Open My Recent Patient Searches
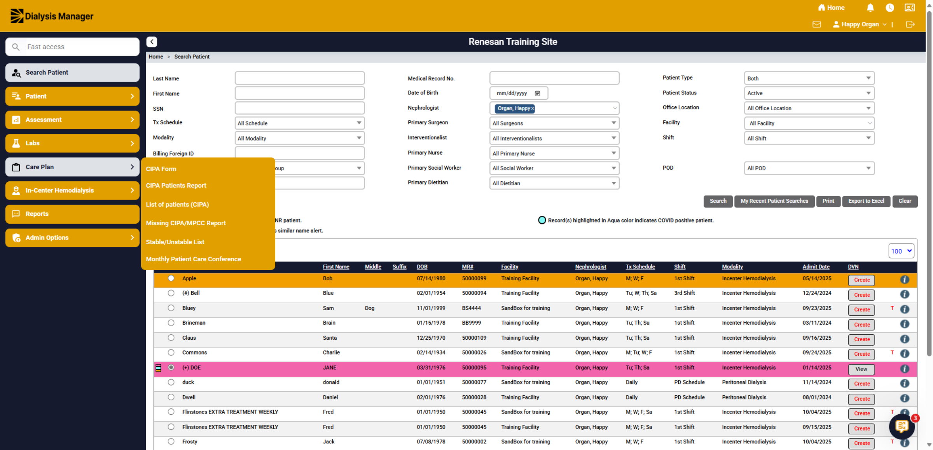This screenshot has width=933, height=450. 774,201
